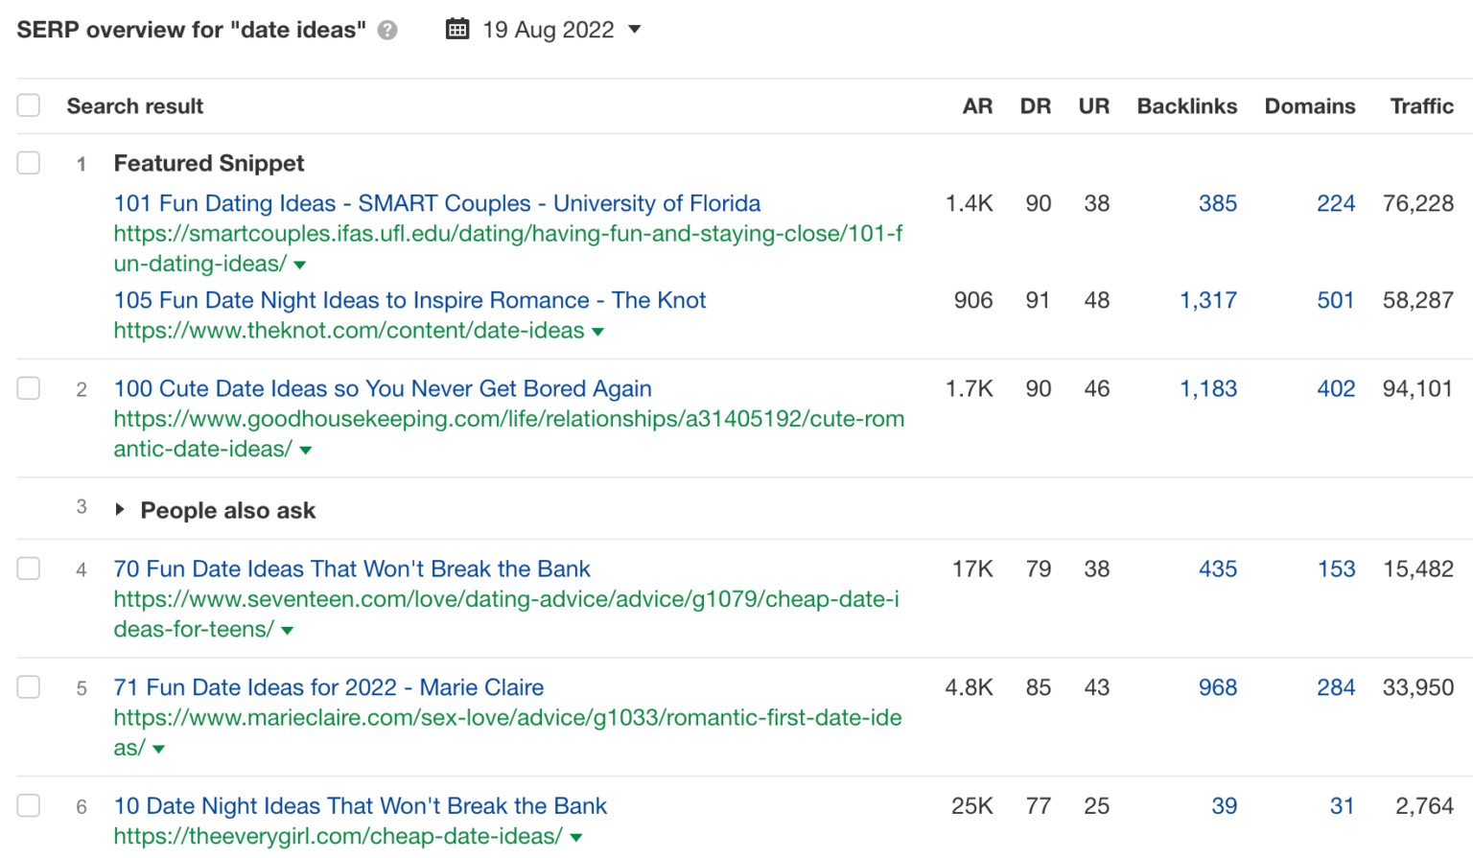Click the calendar icon near the date

point(457,29)
